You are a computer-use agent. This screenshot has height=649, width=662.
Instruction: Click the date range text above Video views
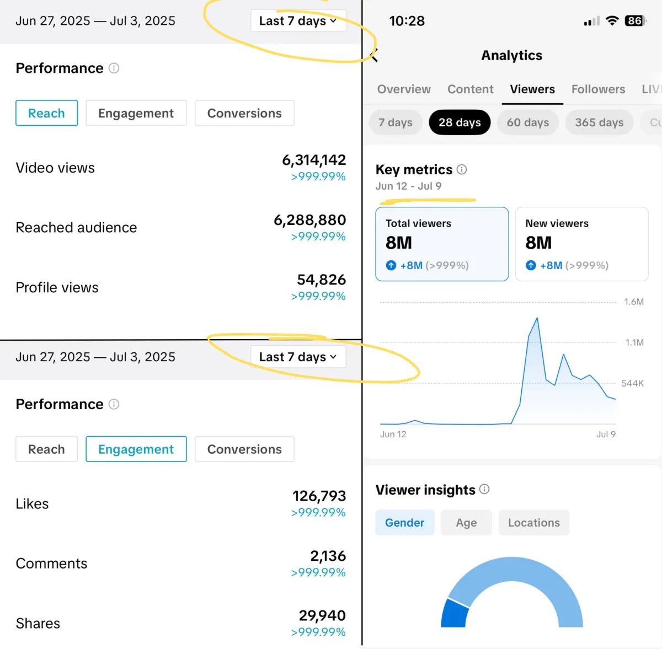coord(95,21)
